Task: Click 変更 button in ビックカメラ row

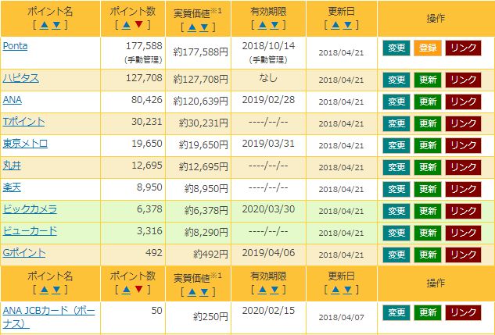Action: click(x=396, y=211)
